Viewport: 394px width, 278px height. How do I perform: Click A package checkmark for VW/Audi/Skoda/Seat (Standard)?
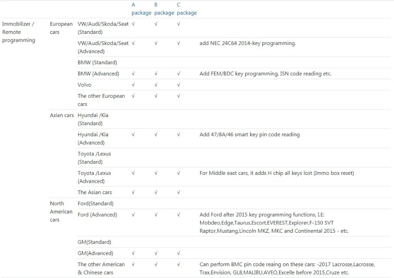click(x=133, y=24)
